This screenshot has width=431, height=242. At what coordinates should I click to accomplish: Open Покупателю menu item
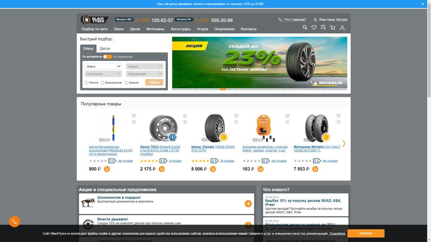(x=224, y=29)
